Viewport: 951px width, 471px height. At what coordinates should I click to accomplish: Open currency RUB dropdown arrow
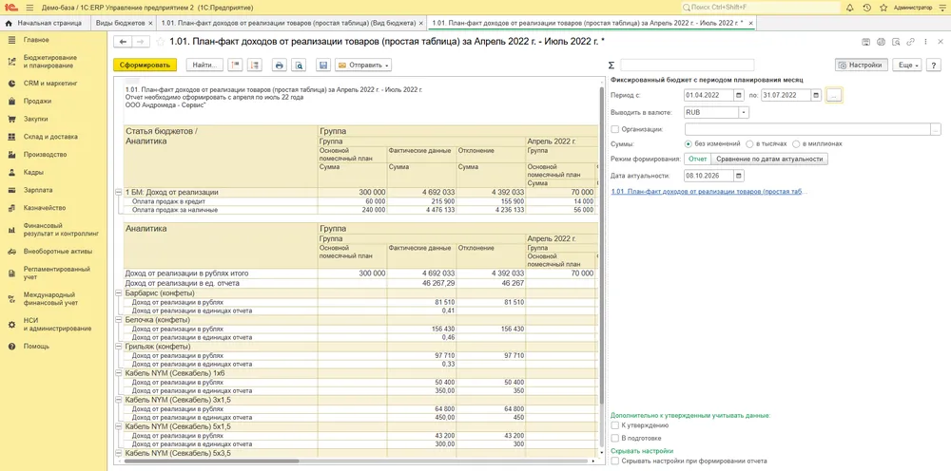[745, 113]
